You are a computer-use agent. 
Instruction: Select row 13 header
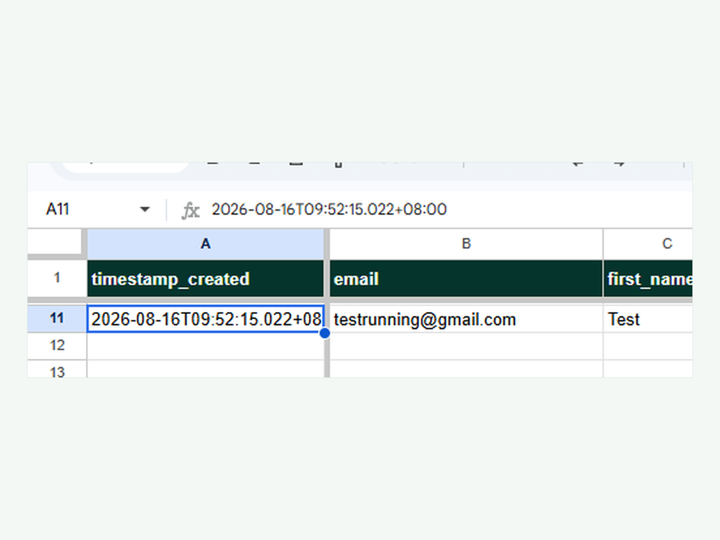click(x=57, y=370)
